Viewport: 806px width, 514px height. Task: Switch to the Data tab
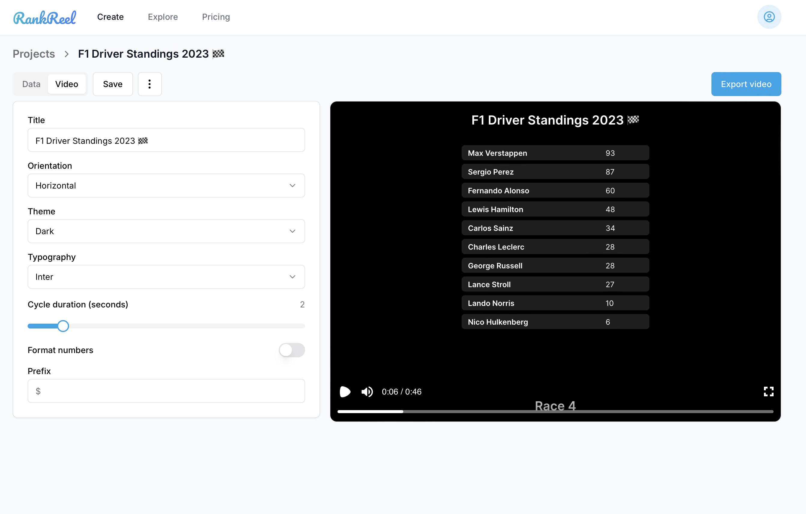tap(31, 84)
